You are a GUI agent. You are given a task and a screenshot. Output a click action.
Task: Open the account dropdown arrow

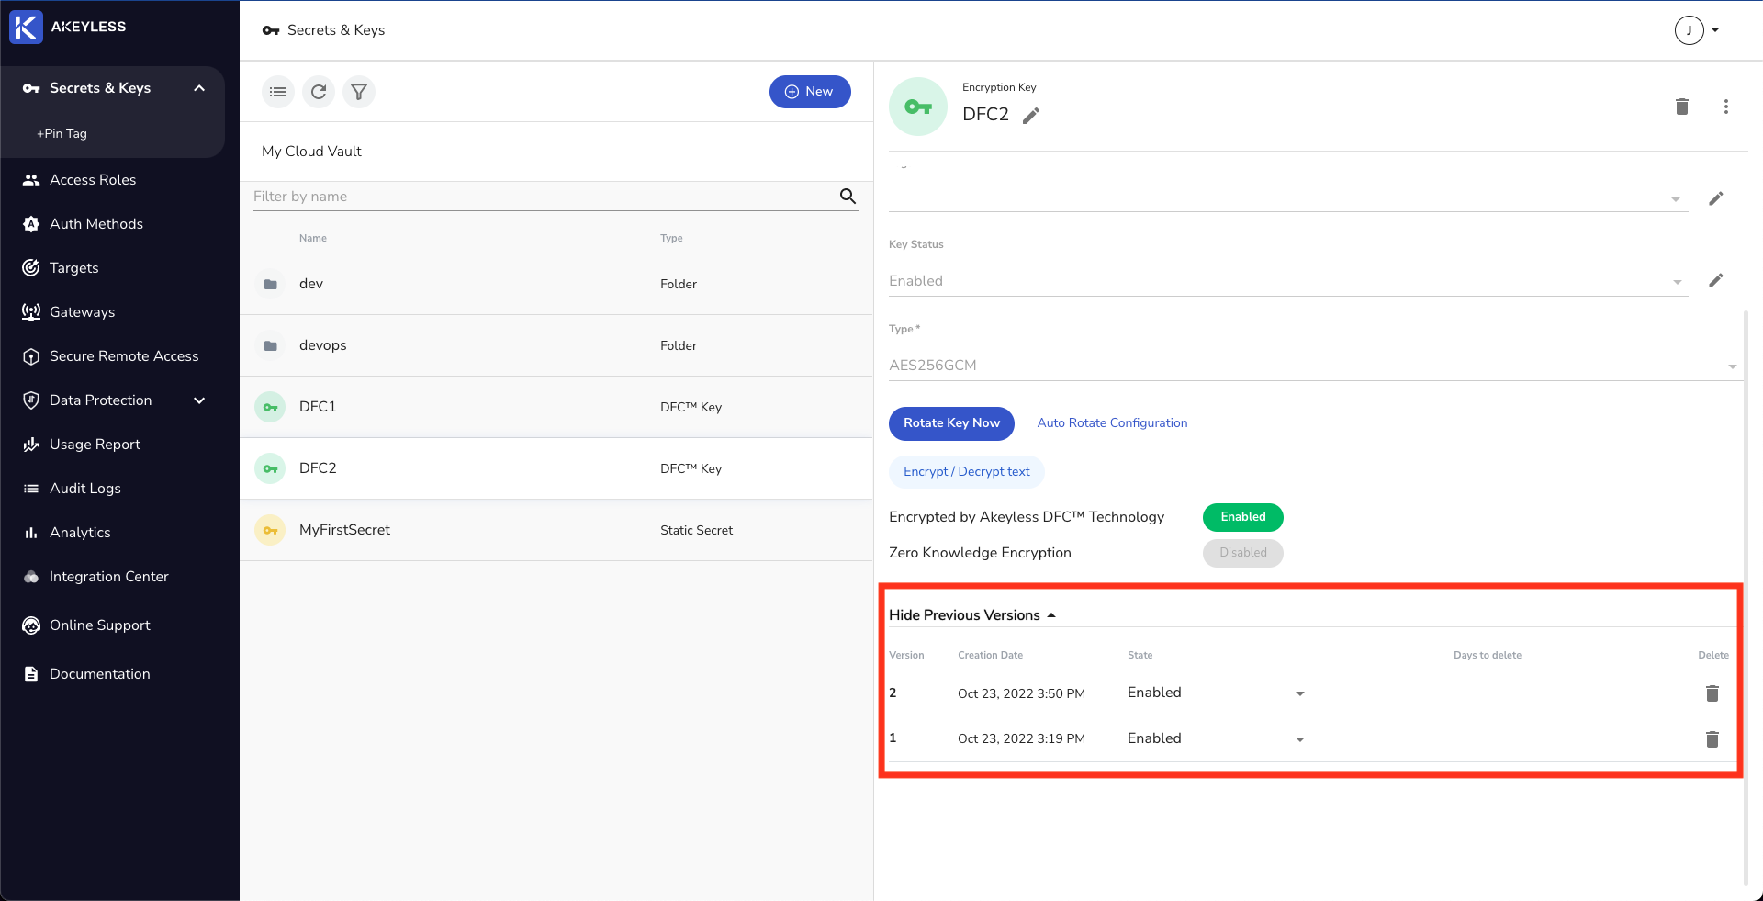point(1714,30)
